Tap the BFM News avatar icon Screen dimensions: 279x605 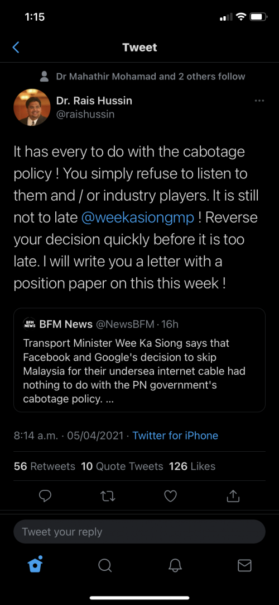pos(29,324)
